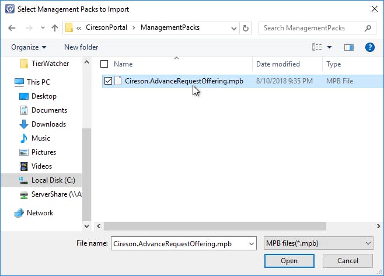Open the MPB files(*.mpb) filter dropdown

(x=319, y=243)
